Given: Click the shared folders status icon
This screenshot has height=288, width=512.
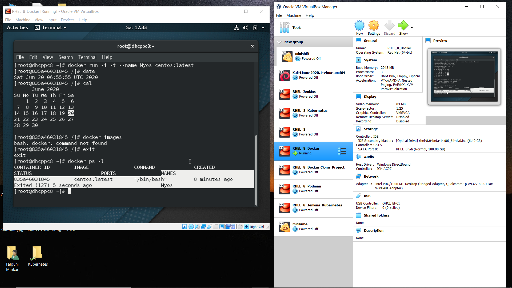Looking at the screenshot, I should point(216,227).
